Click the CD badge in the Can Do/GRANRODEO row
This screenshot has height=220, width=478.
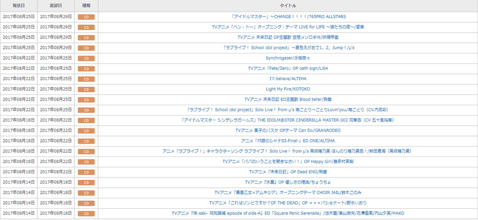[x=86, y=131]
